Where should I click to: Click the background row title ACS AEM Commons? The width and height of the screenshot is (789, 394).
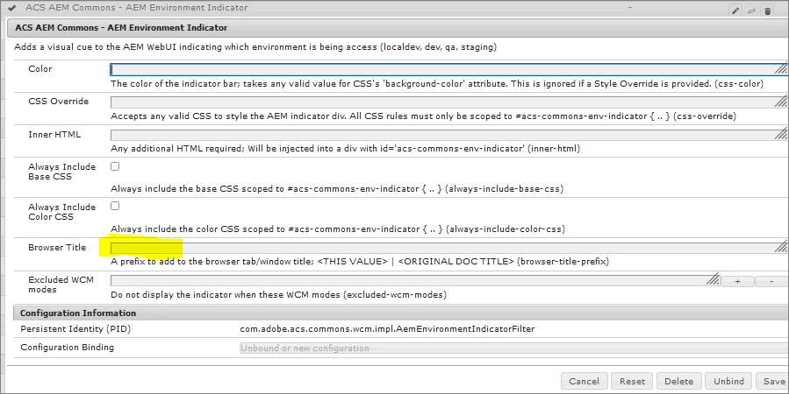coord(137,8)
